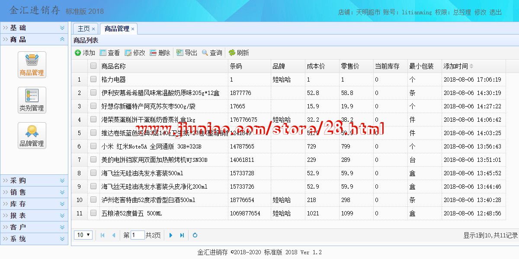Click the green 添加 add icon
The image size is (519, 259).
78,53
